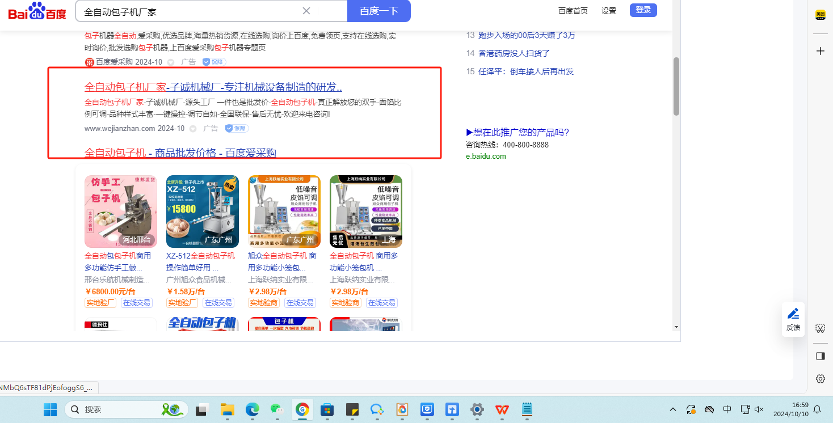Open WeChat from the taskbar
This screenshot has width=833, height=423.
point(277,409)
